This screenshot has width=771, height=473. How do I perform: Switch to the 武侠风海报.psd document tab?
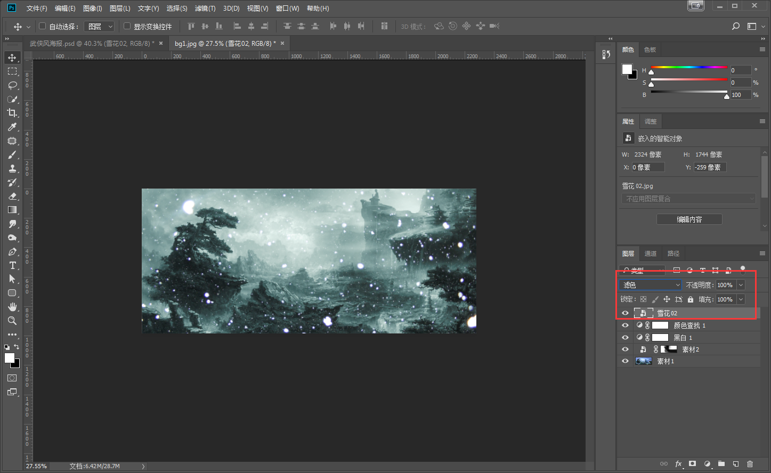coord(92,43)
